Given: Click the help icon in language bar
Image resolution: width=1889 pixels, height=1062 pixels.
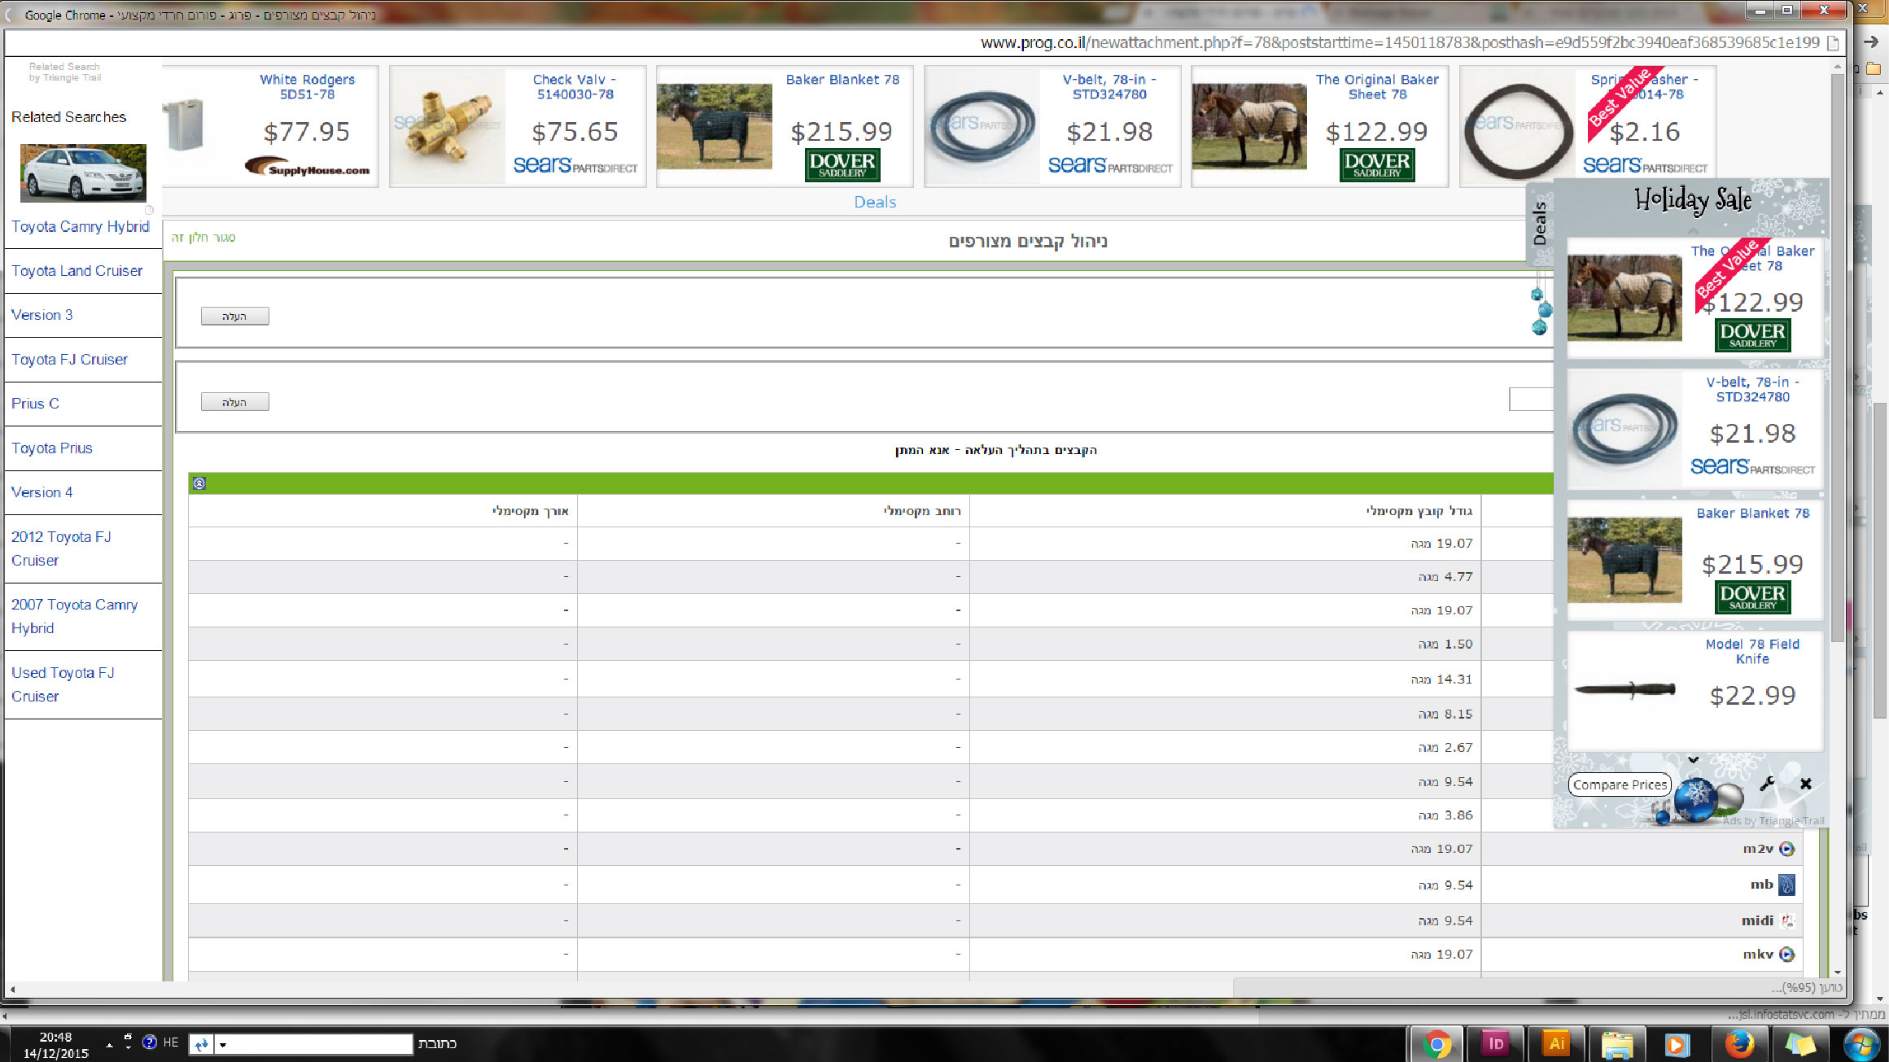Looking at the screenshot, I should click(x=149, y=1042).
